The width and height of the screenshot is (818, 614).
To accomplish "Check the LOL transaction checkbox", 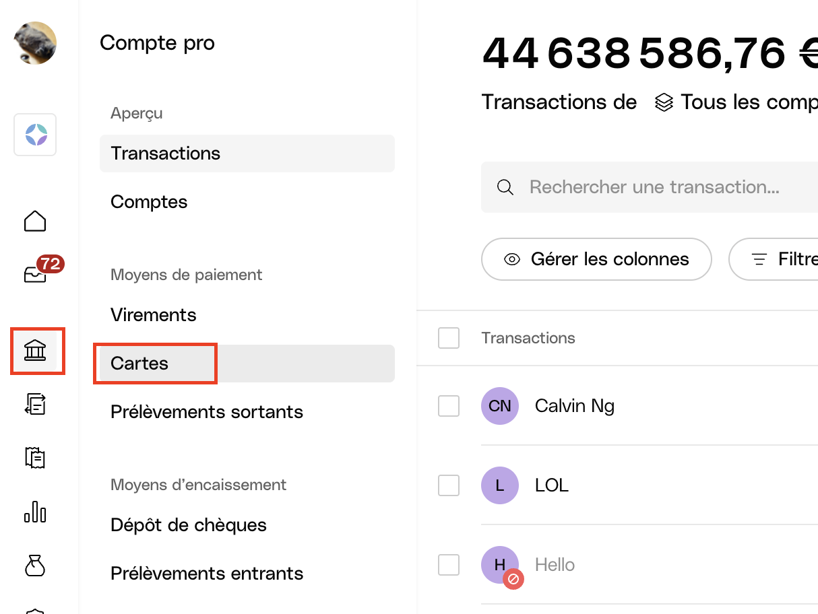I will [x=449, y=485].
